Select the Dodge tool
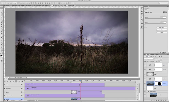Viewport: 169px width, 102px height. pos(2,38)
